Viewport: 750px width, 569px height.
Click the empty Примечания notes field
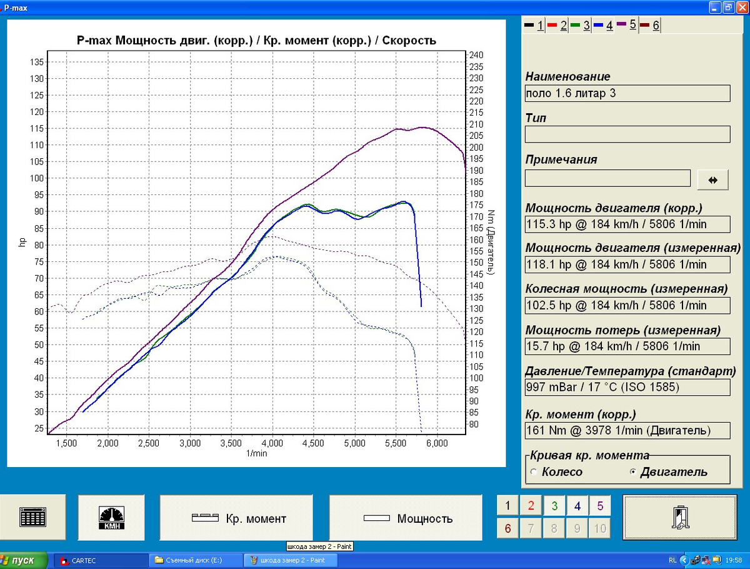pos(607,178)
